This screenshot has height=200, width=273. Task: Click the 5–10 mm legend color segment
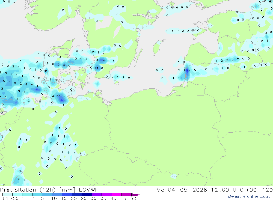tap(47, 195)
